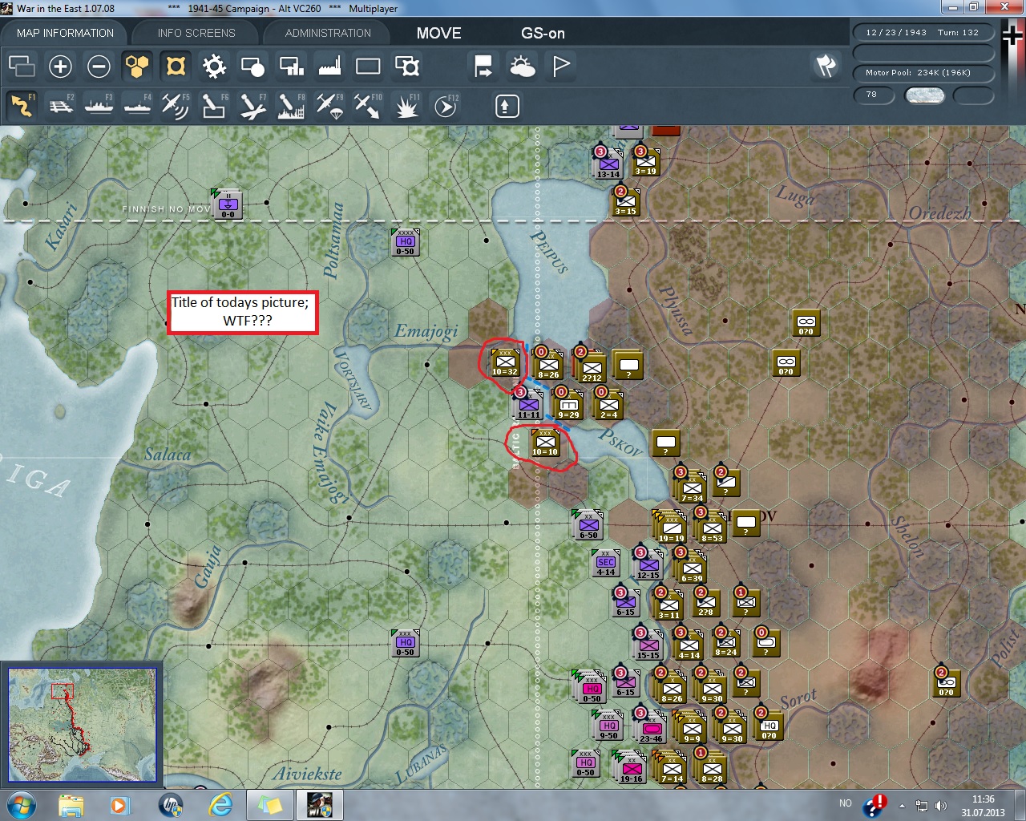This screenshot has height=821, width=1026.
Task: Select the F1 move mode
Action: pos(22,106)
